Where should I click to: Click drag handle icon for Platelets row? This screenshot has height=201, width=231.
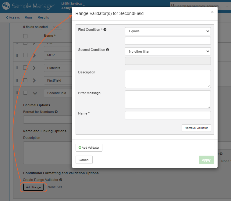coord(17,68)
